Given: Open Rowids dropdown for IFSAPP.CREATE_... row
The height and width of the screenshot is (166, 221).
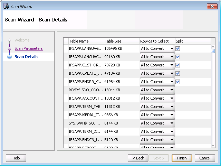Looking at the screenshot, I should pos(157,73).
